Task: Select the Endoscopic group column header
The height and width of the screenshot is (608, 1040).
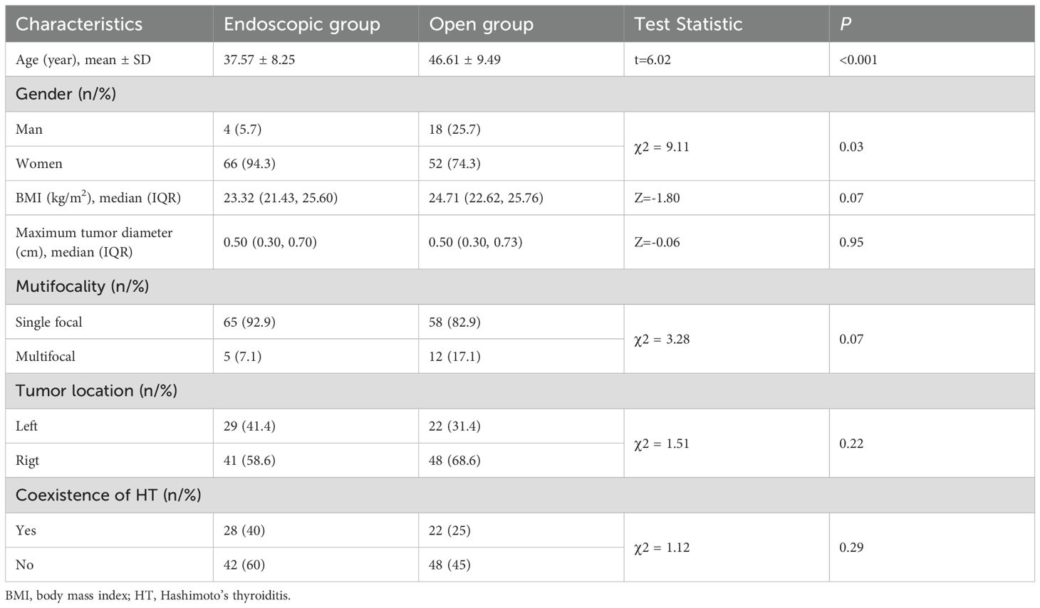Action: tap(316, 23)
